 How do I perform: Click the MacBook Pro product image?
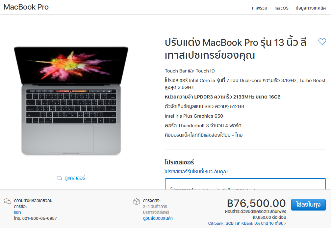click(x=71, y=100)
